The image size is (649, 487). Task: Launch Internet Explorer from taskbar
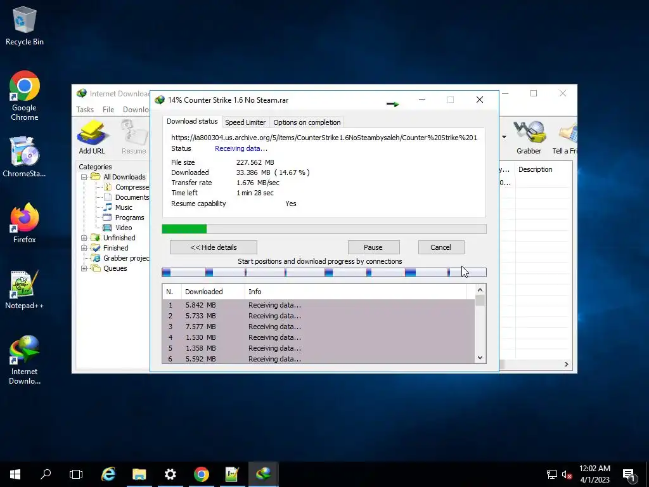click(x=108, y=474)
